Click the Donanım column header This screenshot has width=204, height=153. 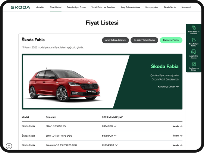(51, 117)
